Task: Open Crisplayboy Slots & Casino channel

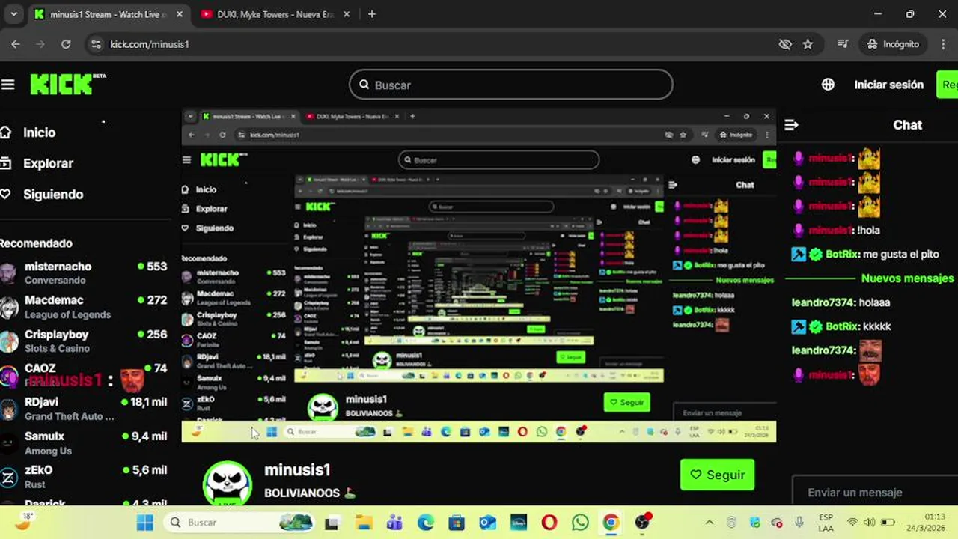Action: tap(84, 341)
